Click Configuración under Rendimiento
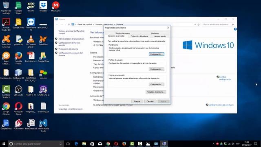261x147 pixels. (x=157, y=54)
